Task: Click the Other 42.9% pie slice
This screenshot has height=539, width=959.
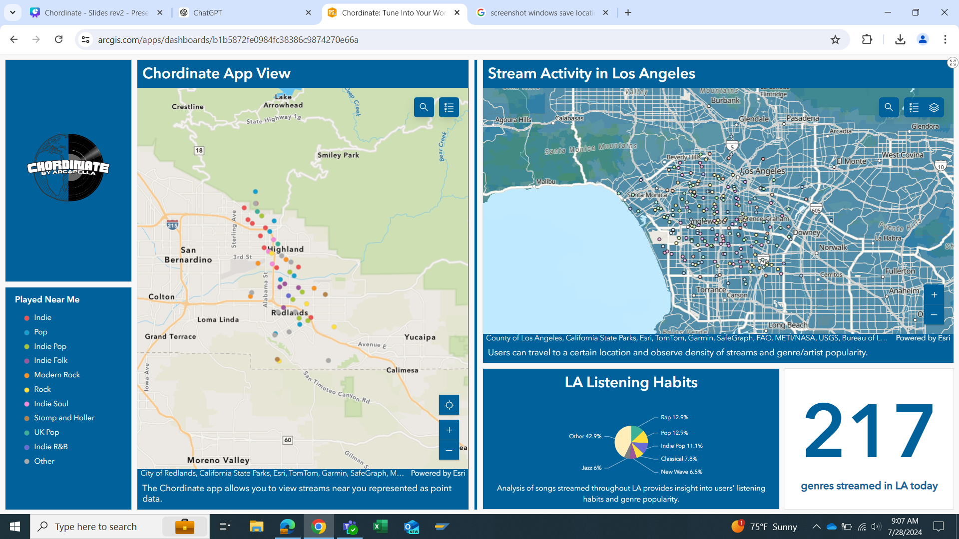Action: (622, 440)
